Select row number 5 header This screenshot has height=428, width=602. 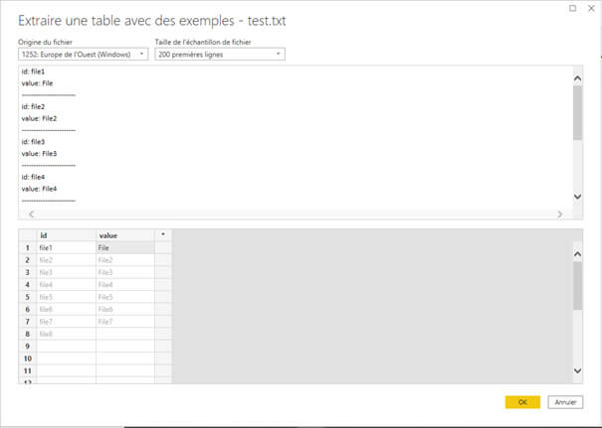click(x=27, y=297)
